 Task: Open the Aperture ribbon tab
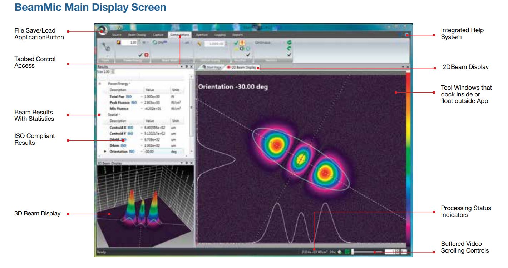pos(202,35)
